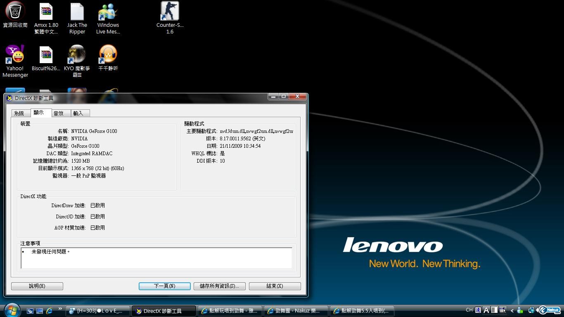
Task: Switch to the 點解玩唔到勁舞 browser taskbar window
Action: pyautogui.click(x=230, y=311)
